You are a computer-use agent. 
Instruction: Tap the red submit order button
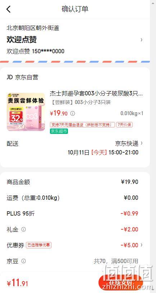pyautogui.click(x=120, y=283)
